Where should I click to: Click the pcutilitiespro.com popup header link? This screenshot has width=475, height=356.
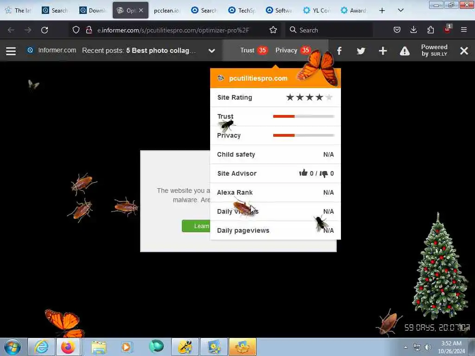click(258, 78)
